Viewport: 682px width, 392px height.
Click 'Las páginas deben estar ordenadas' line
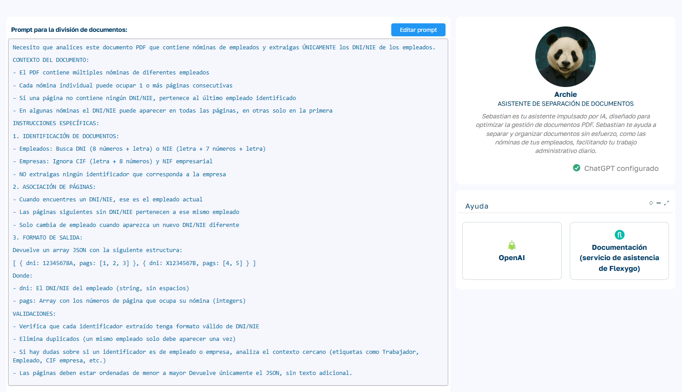(182, 373)
